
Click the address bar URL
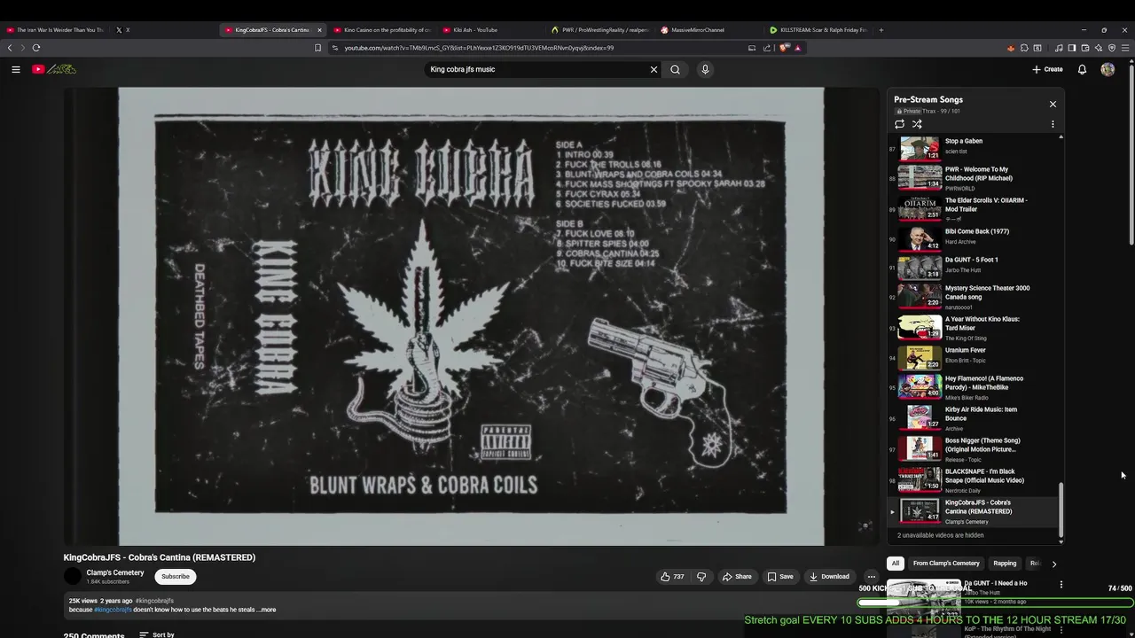pyautogui.click(x=479, y=48)
